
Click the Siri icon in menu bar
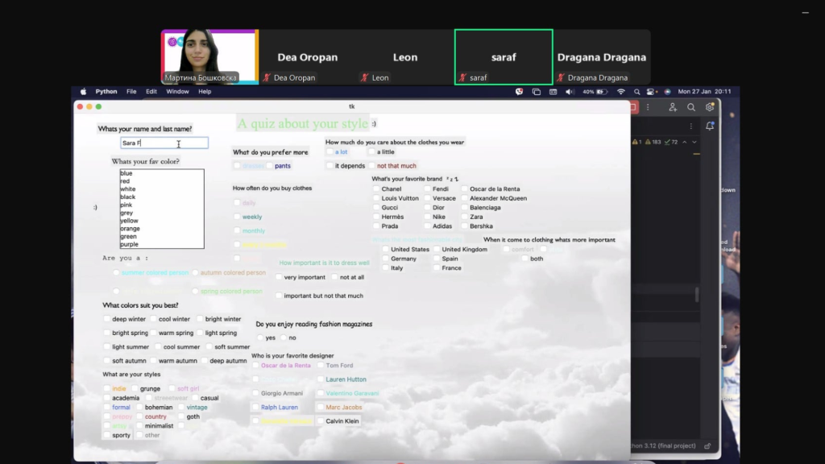pos(667,92)
